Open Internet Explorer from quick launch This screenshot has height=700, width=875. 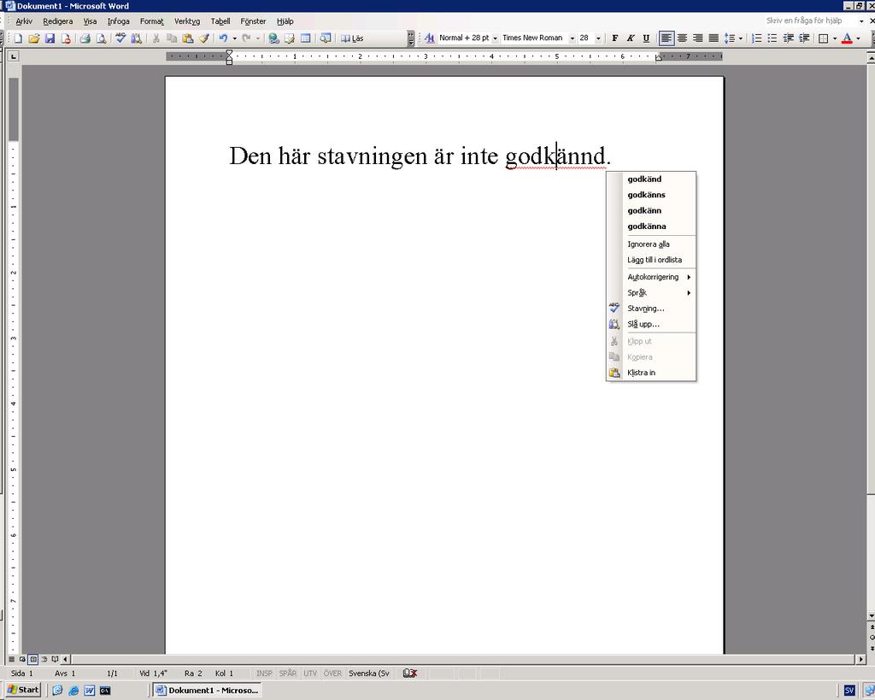coord(73,691)
